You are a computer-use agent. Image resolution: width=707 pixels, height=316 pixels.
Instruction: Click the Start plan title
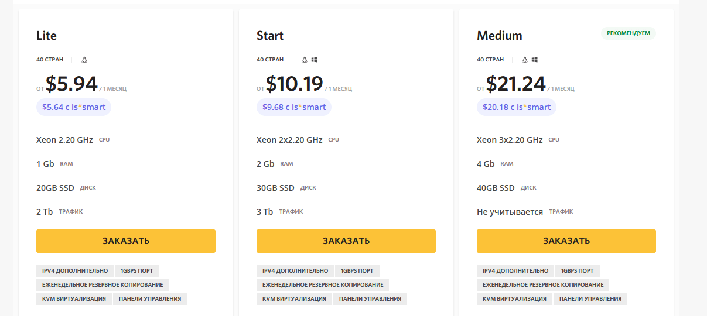(x=270, y=36)
